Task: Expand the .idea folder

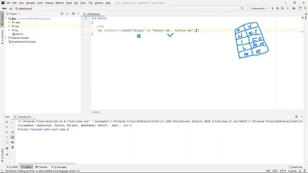Action: tap(9, 23)
